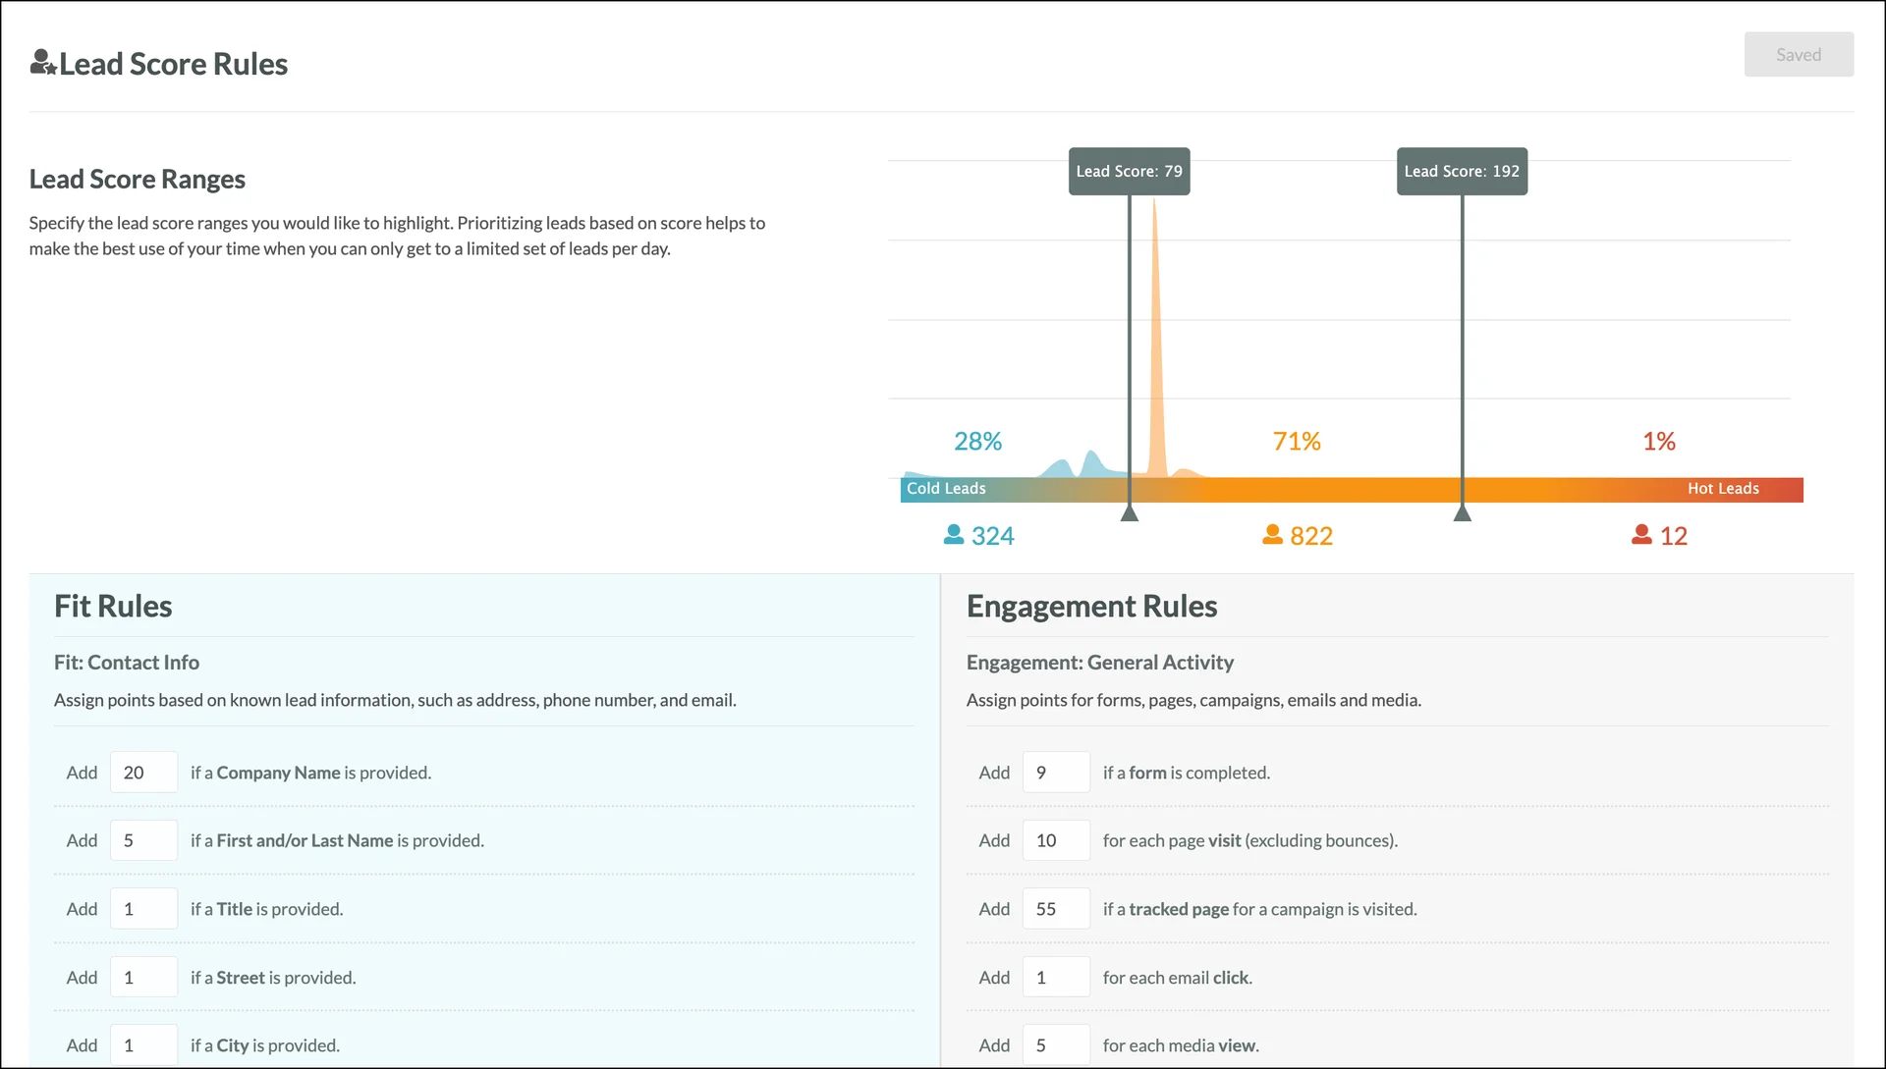Click the red hot leads person icon
The image size is (1886, 1069).
click(1641, 534)
